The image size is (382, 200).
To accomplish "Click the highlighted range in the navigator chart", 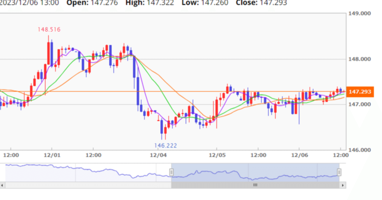I will (x=255, y=172).
